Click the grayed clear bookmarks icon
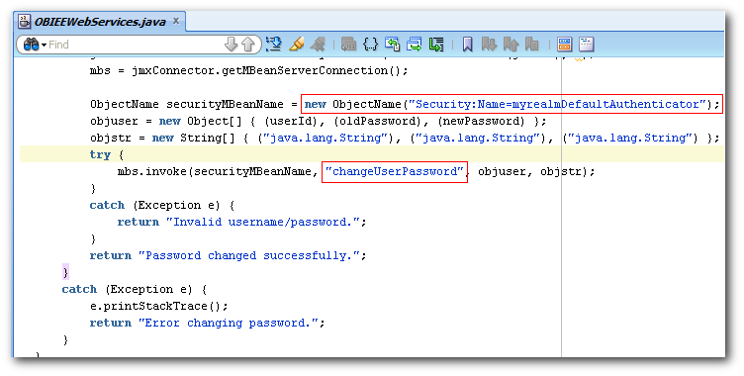The image size is (744, 376). pos(532,45)
